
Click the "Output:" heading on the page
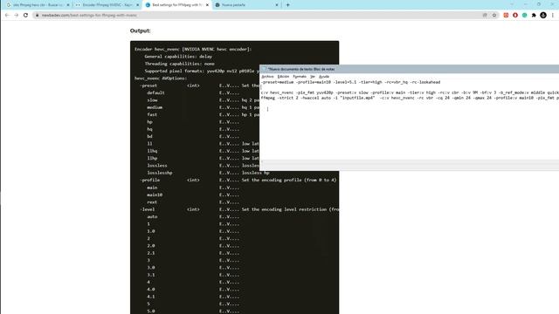(x=140, y=31)
